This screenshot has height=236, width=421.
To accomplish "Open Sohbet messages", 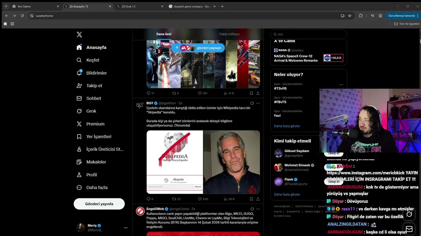I will [88, 98].
